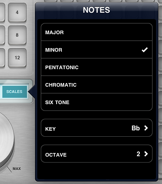
Task: Click the popover pointer arrow beside SCALES
Action: coord(32,92)
